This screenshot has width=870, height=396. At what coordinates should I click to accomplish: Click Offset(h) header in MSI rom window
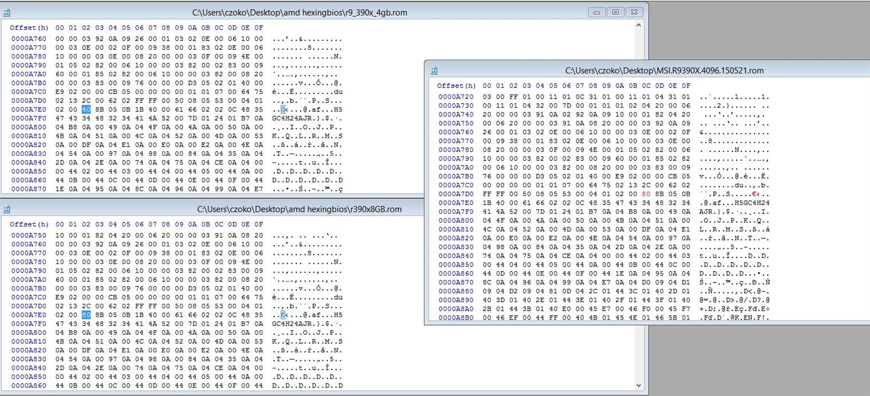tap(457, 85)
